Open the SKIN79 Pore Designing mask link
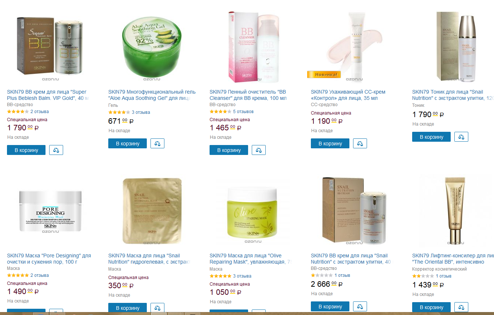The image size is (494, 315). (x=49, y=258)
